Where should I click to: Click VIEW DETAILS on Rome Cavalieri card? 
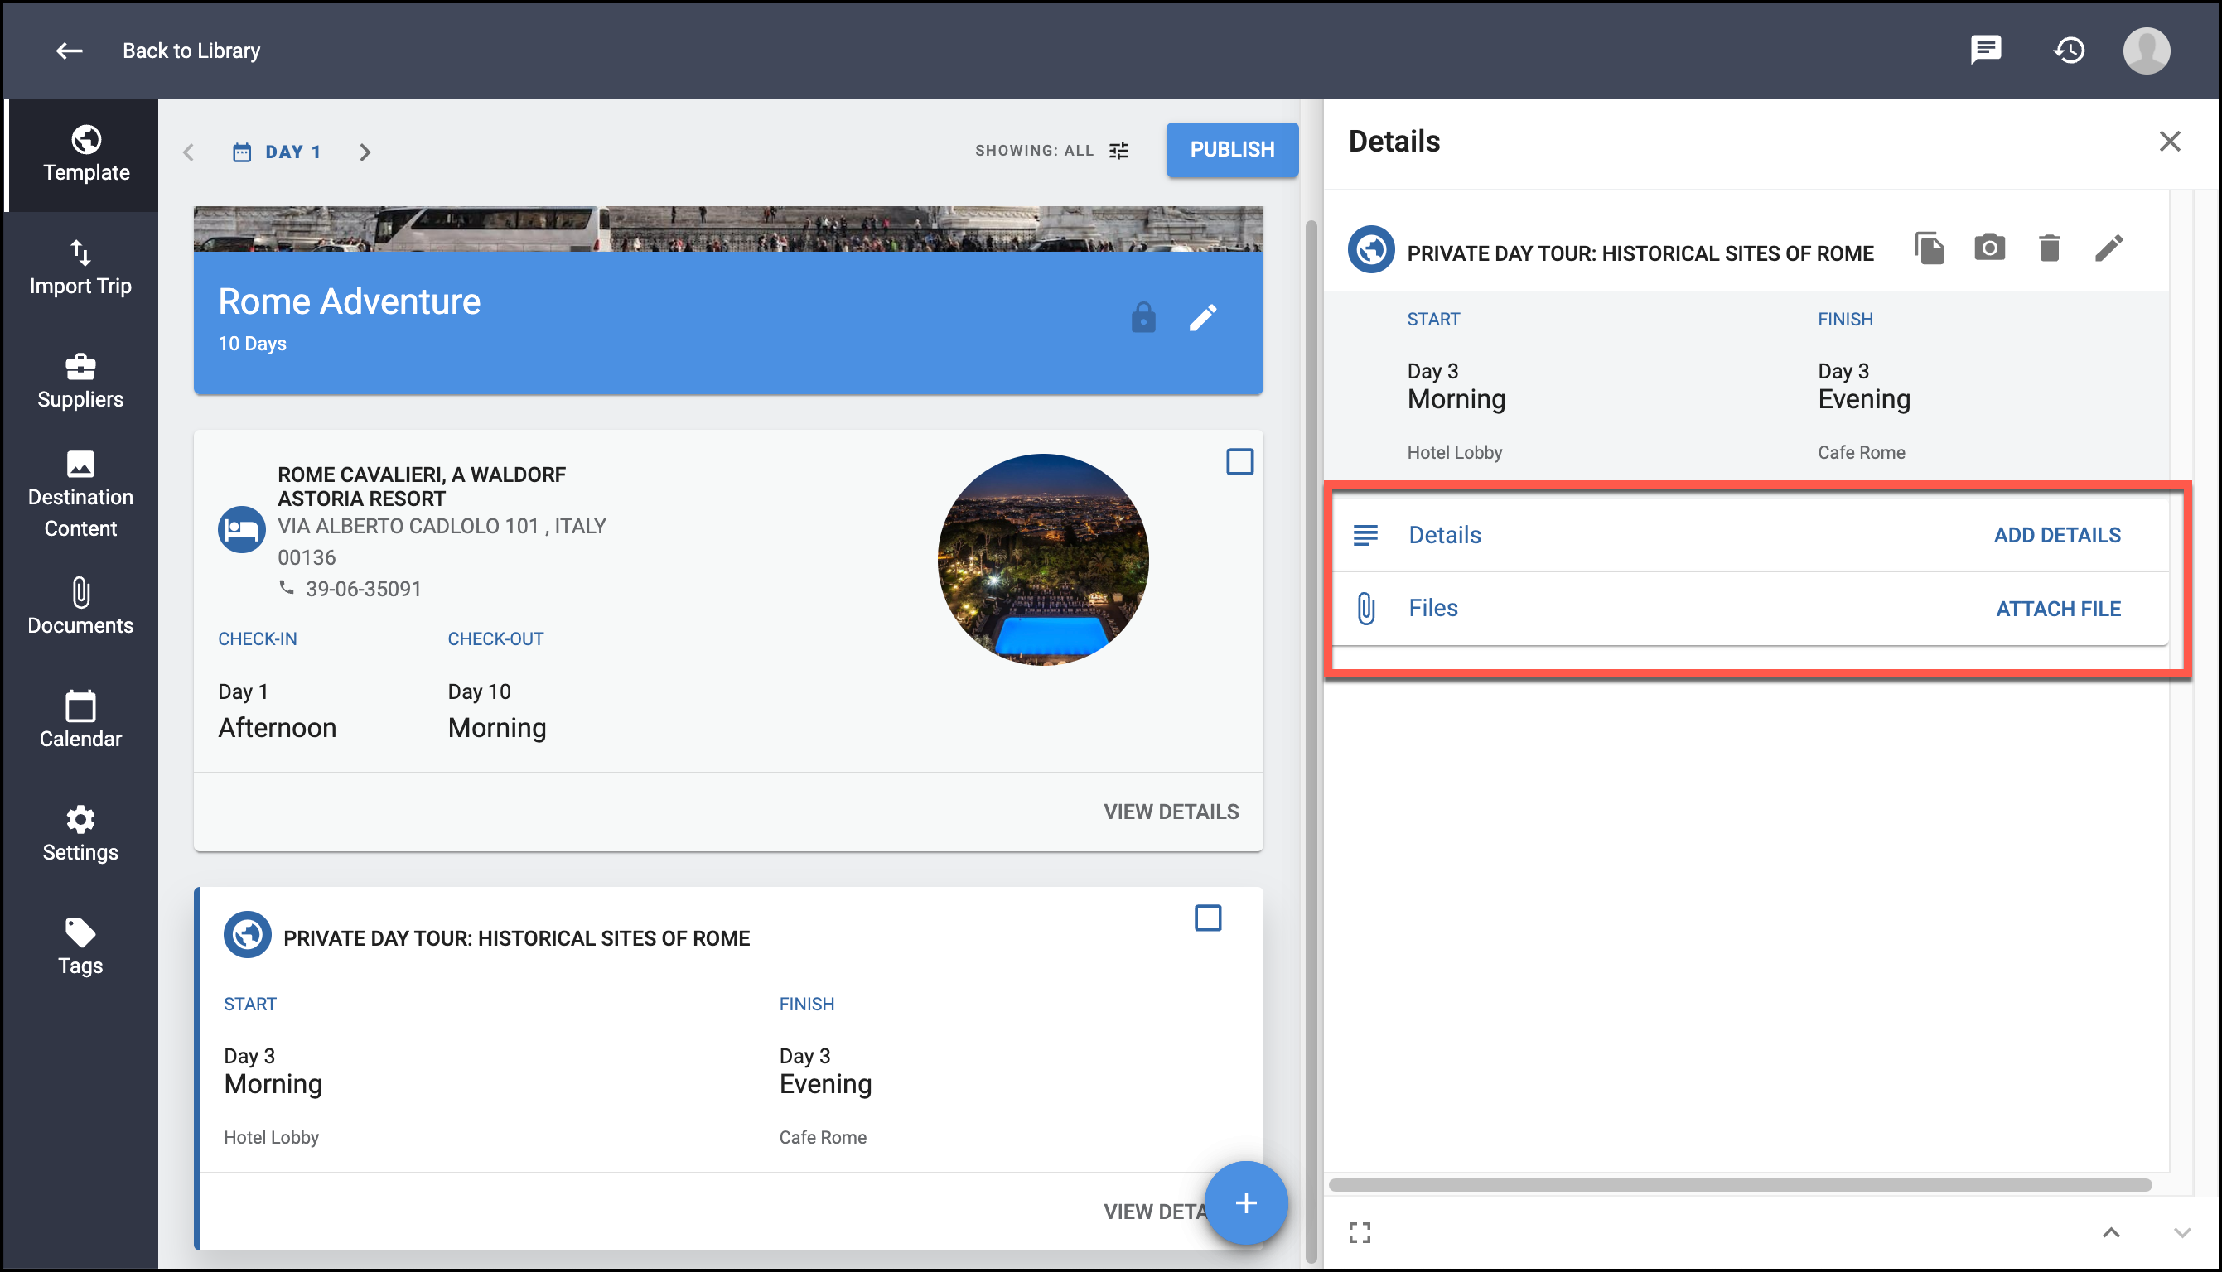point(1171,812)
